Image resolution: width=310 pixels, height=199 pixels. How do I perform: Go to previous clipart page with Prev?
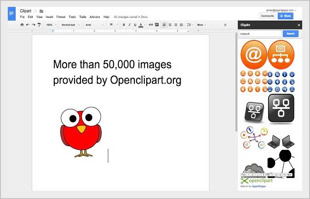[244, 175]
